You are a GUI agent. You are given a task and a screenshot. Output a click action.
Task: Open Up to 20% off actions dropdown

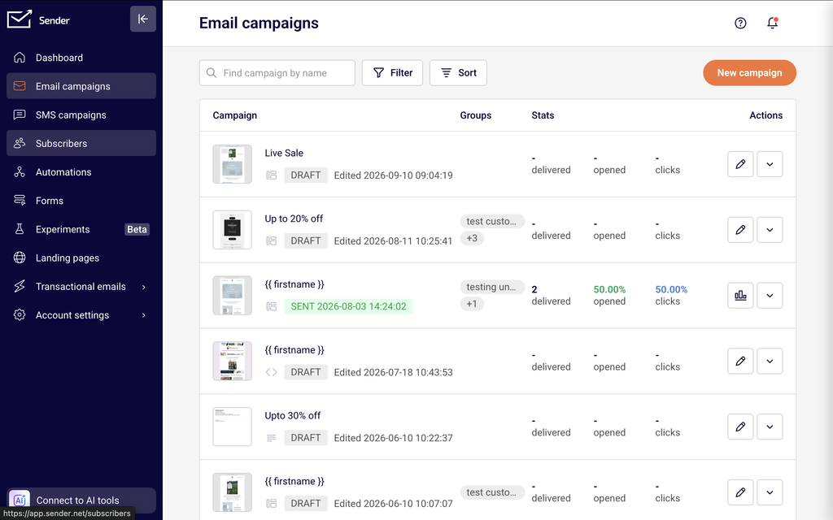(x=770, y=230)
